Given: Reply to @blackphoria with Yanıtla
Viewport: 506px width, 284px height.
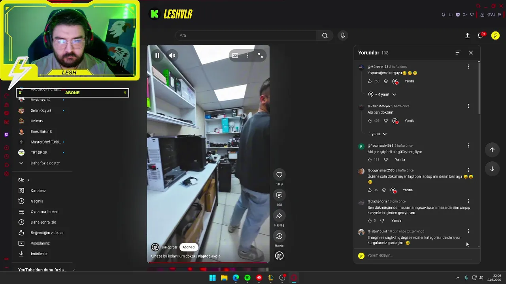Looking at the screenshot, I should coord(396,220).
